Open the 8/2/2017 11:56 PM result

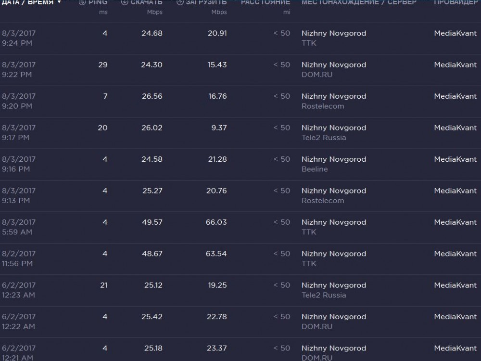tap(19, 258)
